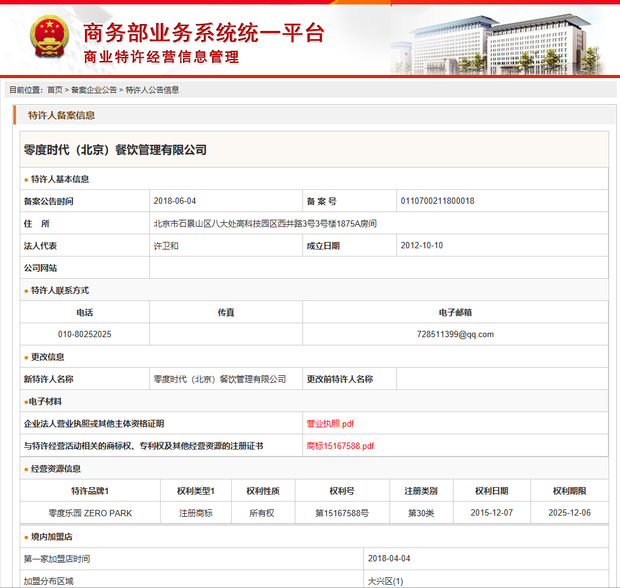Viewport: 620px width, 588px height.
Task: Select the legal representative name 许卫和
Action: point(166,246)
